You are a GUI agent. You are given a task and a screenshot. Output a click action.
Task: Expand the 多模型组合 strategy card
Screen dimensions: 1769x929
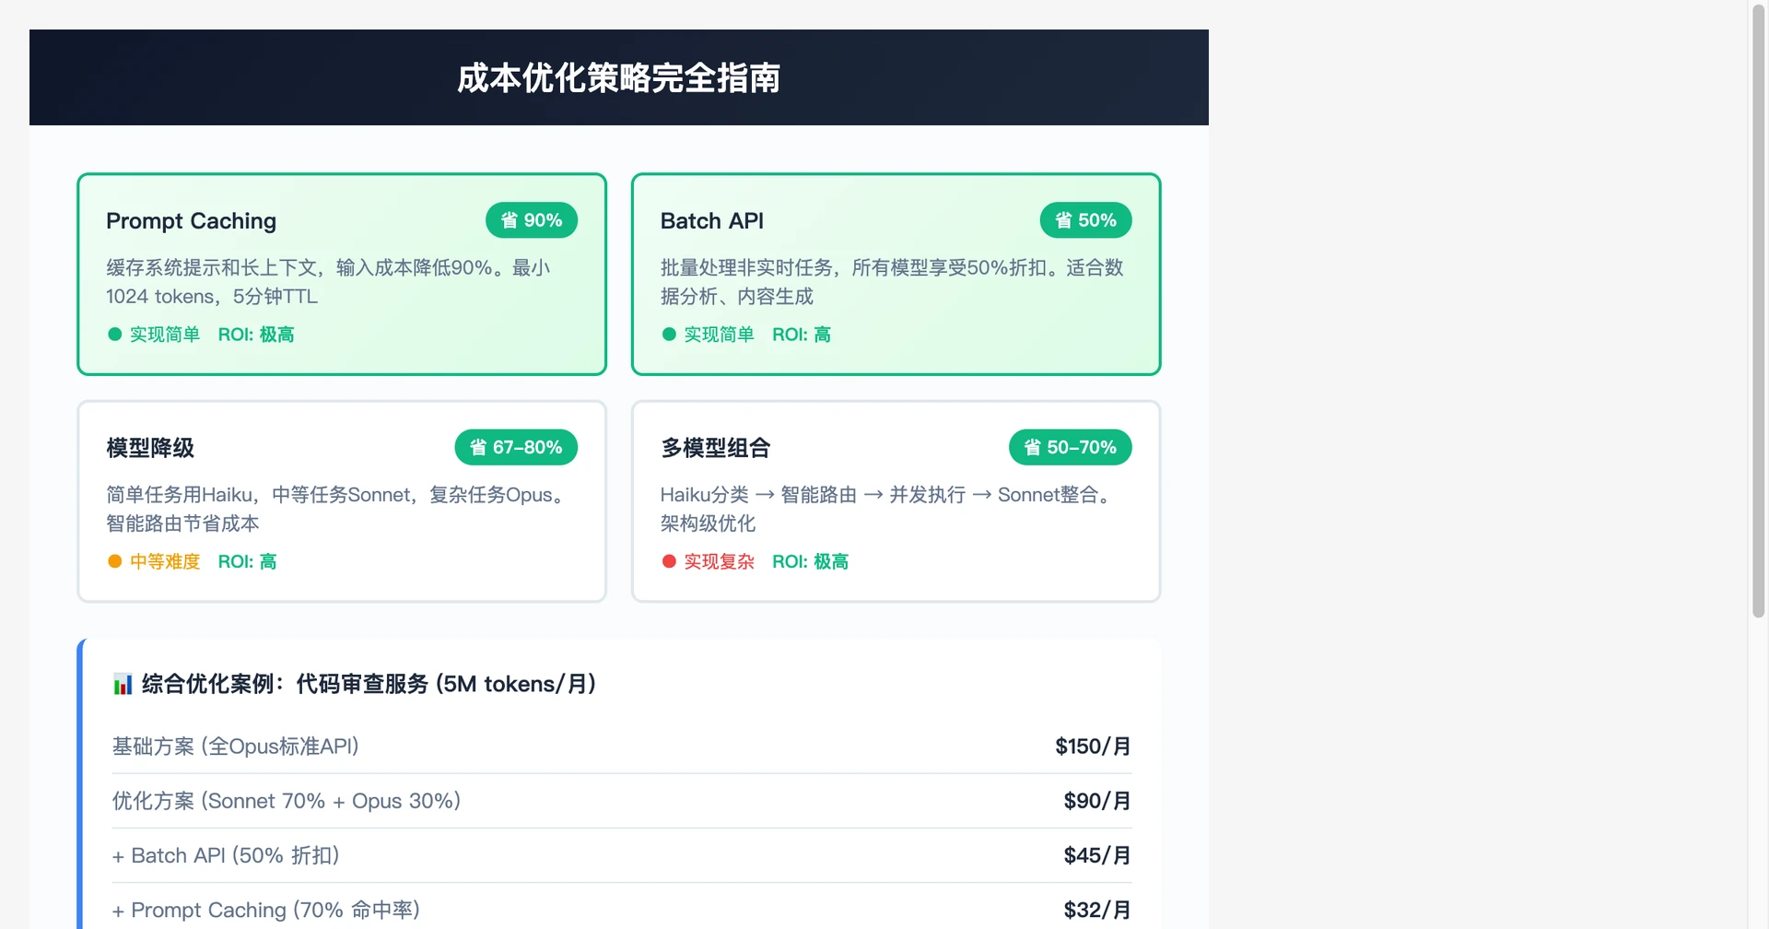point(896,500)
